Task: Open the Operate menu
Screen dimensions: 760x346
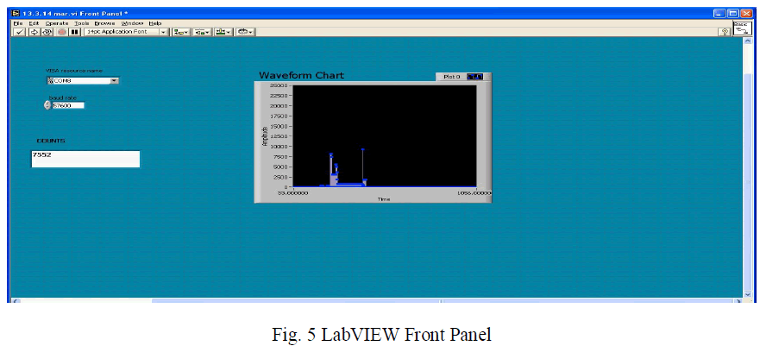Action: [x=57, y=22]
